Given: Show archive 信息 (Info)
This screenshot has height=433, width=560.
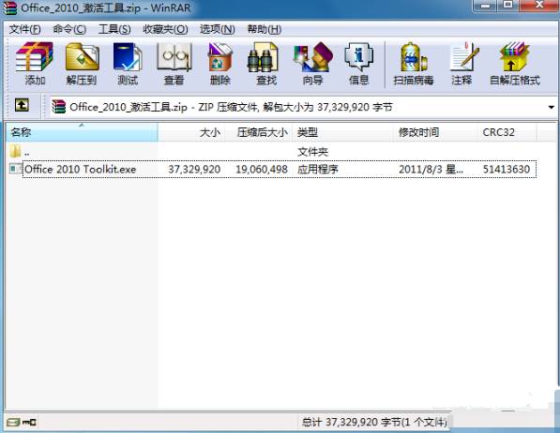Looking at the screenshot, I should (x=358, y=64).
